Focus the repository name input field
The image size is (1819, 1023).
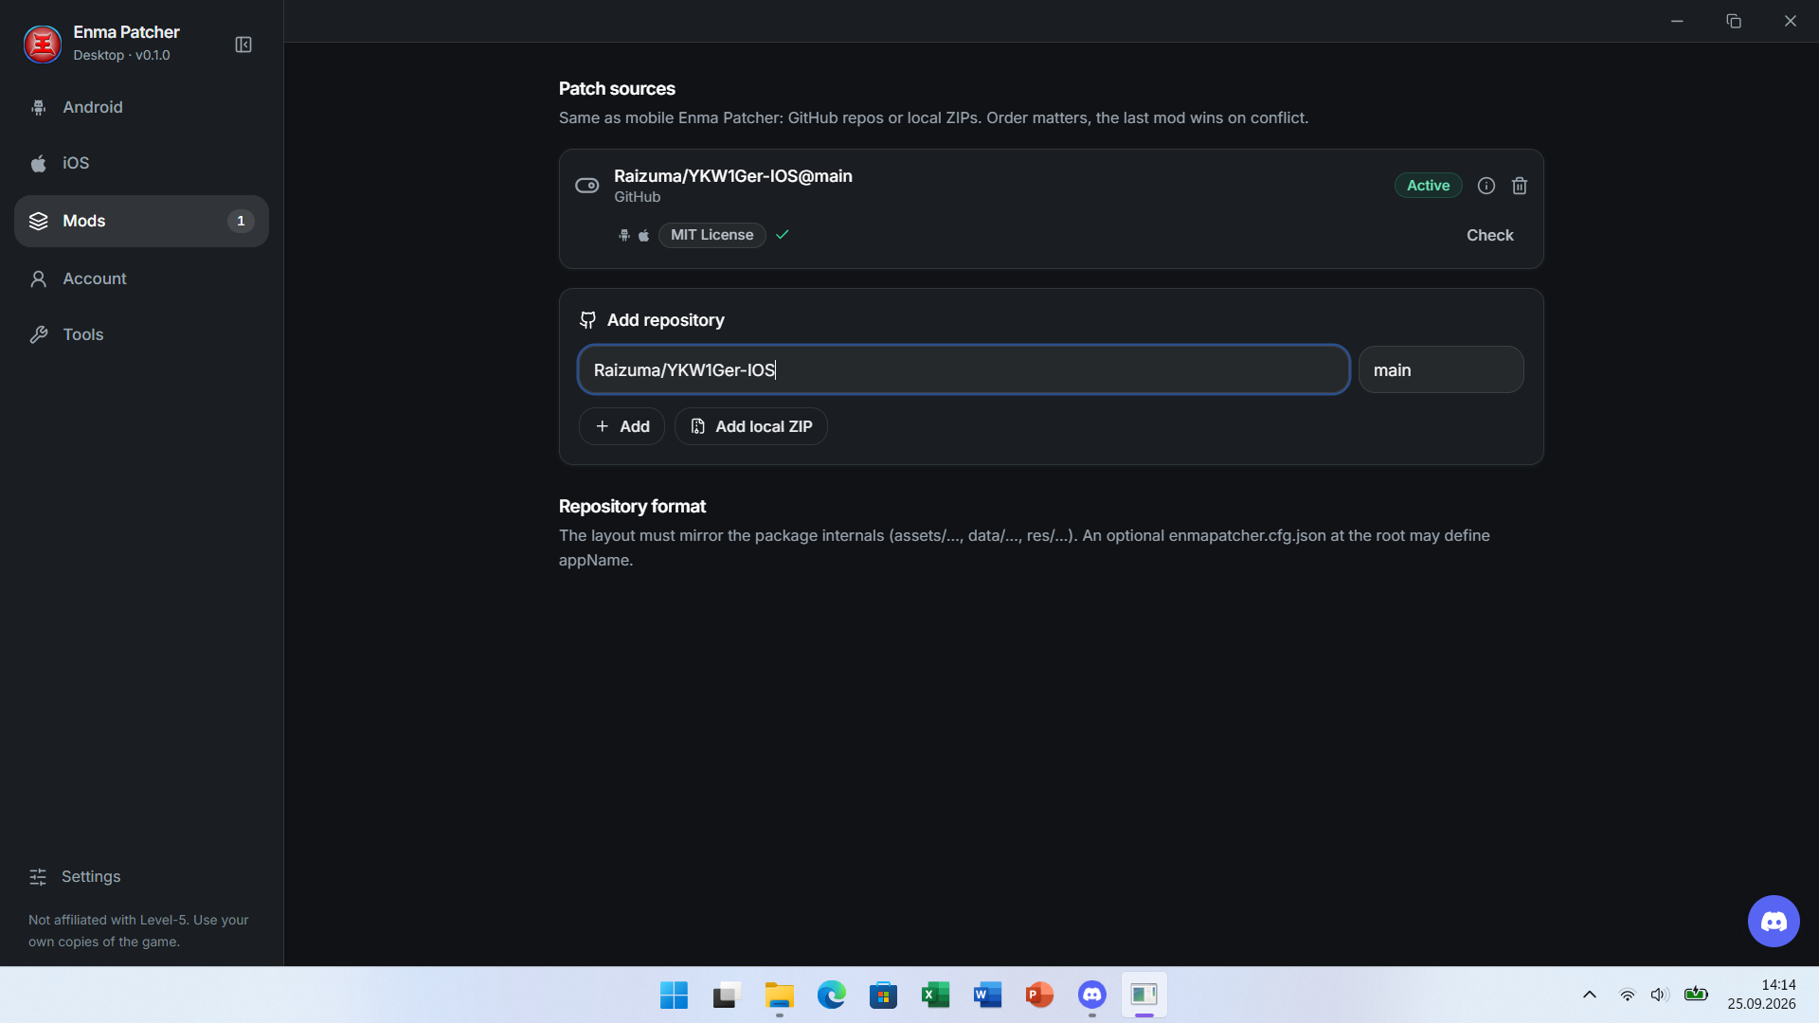click(x=964, y=369)
